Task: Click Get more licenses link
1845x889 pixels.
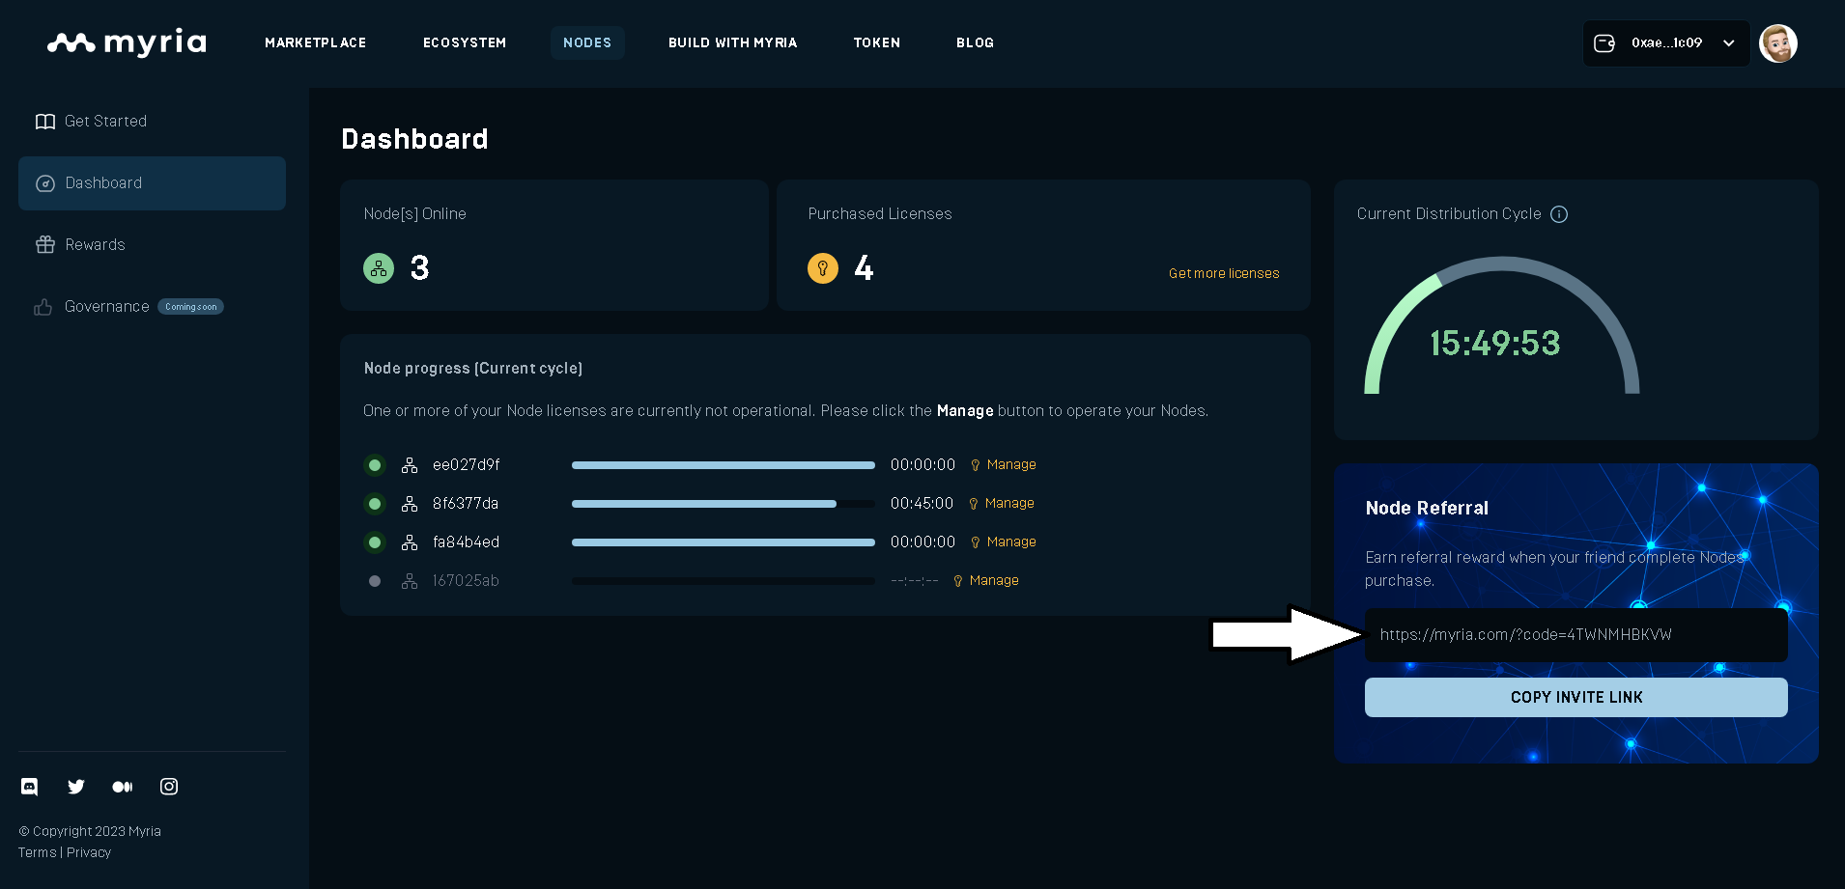Action: 1224,273
